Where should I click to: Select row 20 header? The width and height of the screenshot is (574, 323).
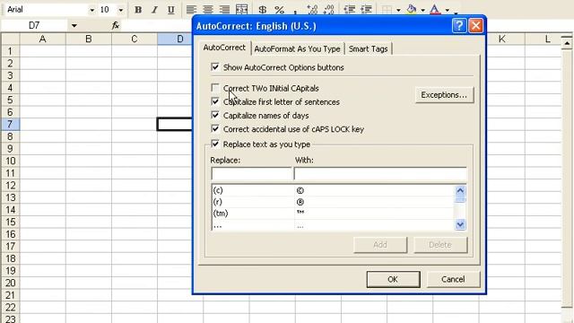coord(10,283)
